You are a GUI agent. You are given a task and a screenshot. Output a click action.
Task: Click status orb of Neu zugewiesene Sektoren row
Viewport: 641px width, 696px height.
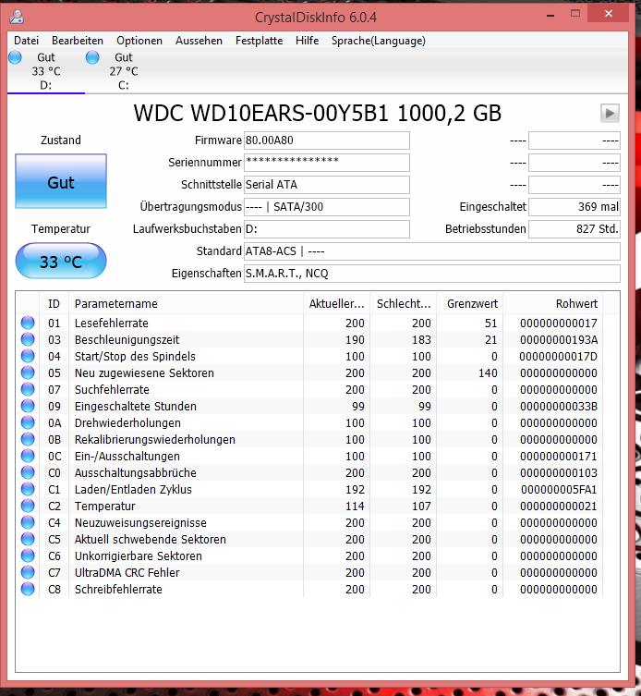tap(28, 372)
